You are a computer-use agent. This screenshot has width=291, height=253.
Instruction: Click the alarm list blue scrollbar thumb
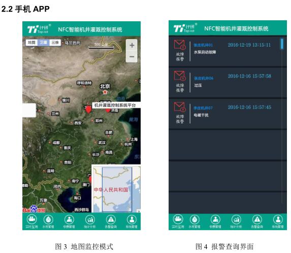tap(282, 44)
